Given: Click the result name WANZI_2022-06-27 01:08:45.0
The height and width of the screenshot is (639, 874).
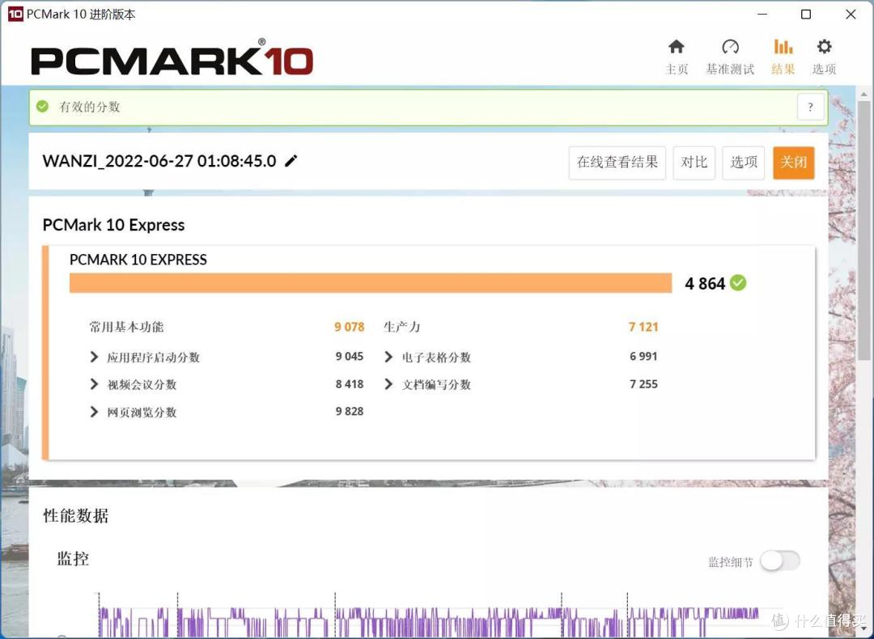Looking at the screenshot, I should (159, 161).
